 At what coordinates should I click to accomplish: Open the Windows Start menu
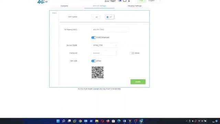[58, 121]
